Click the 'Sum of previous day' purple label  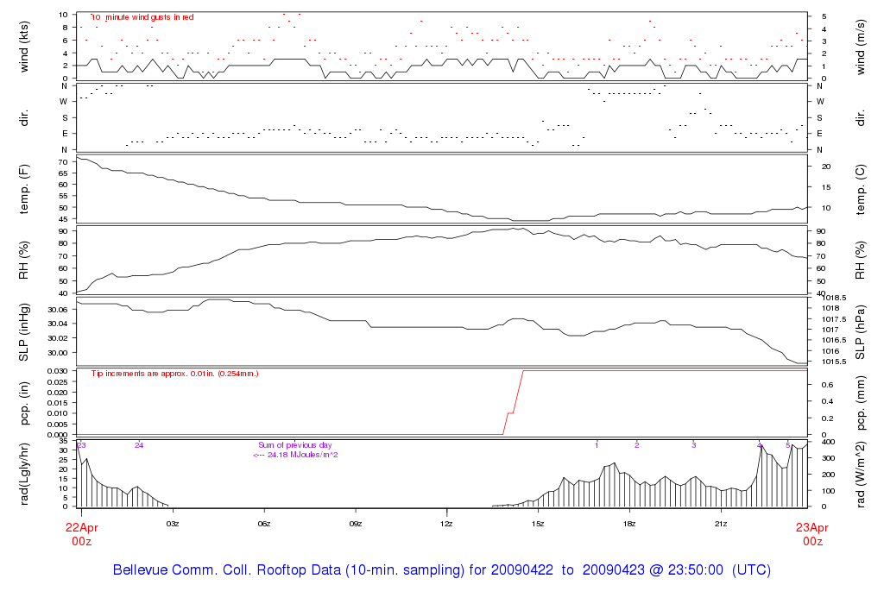(295, 445)
